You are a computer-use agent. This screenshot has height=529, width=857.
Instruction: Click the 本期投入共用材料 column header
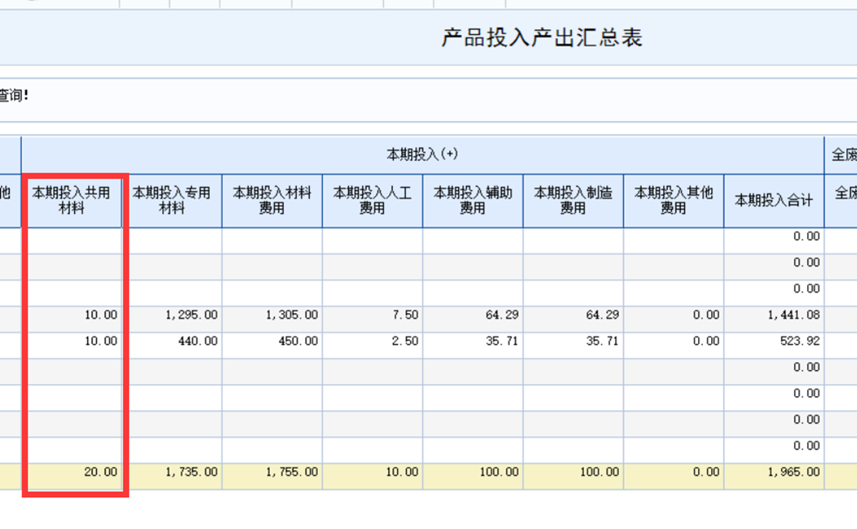[72, 201]
